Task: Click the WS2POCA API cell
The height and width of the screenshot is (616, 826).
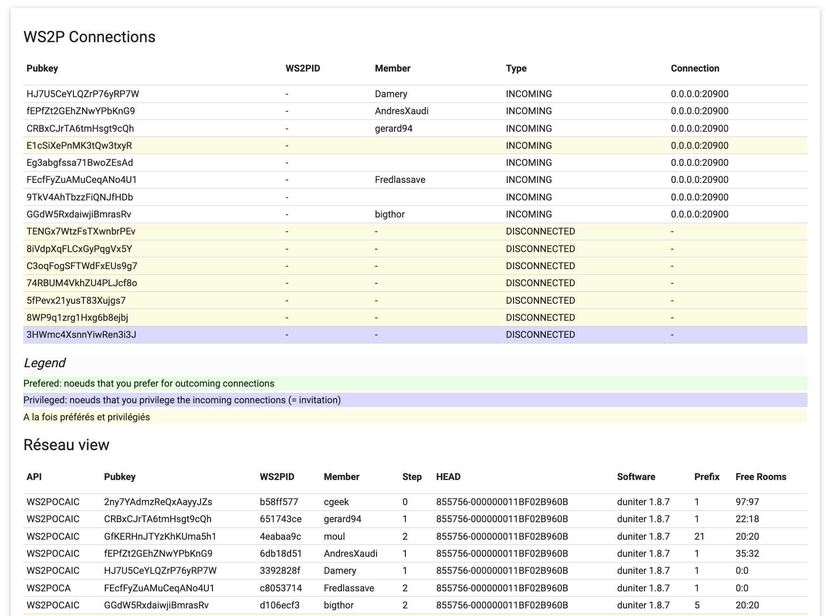Action: coord(48,588)
